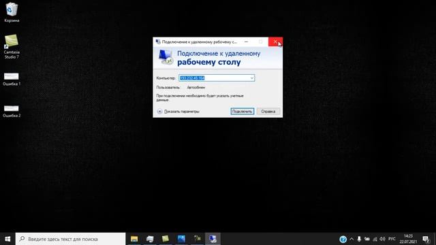This screenshot has width=436, height=245.
Task: Click the microphone tray icon
Action: click(x=359, y=239)
